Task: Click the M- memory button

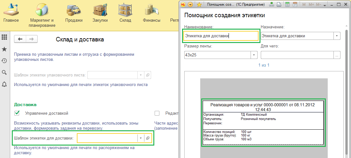Action: (319, 4)
